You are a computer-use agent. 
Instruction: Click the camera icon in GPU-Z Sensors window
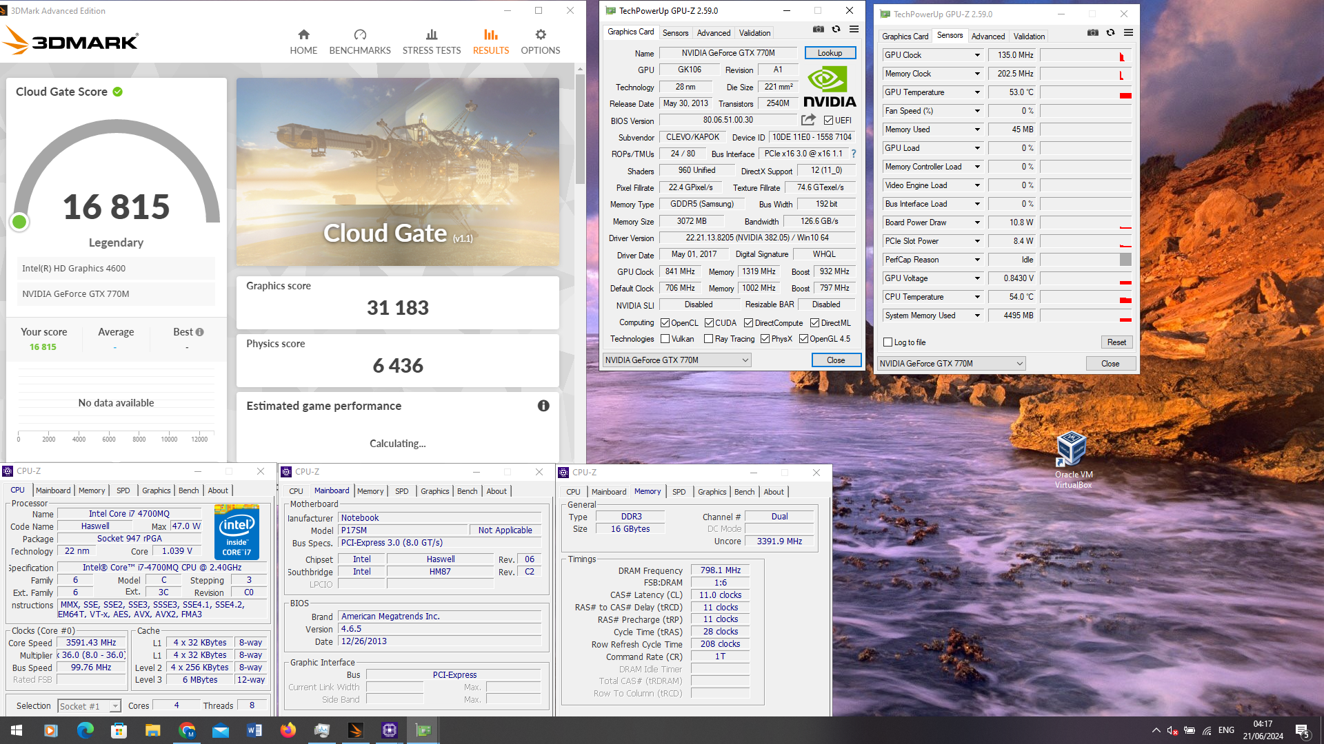[1093, 33]
